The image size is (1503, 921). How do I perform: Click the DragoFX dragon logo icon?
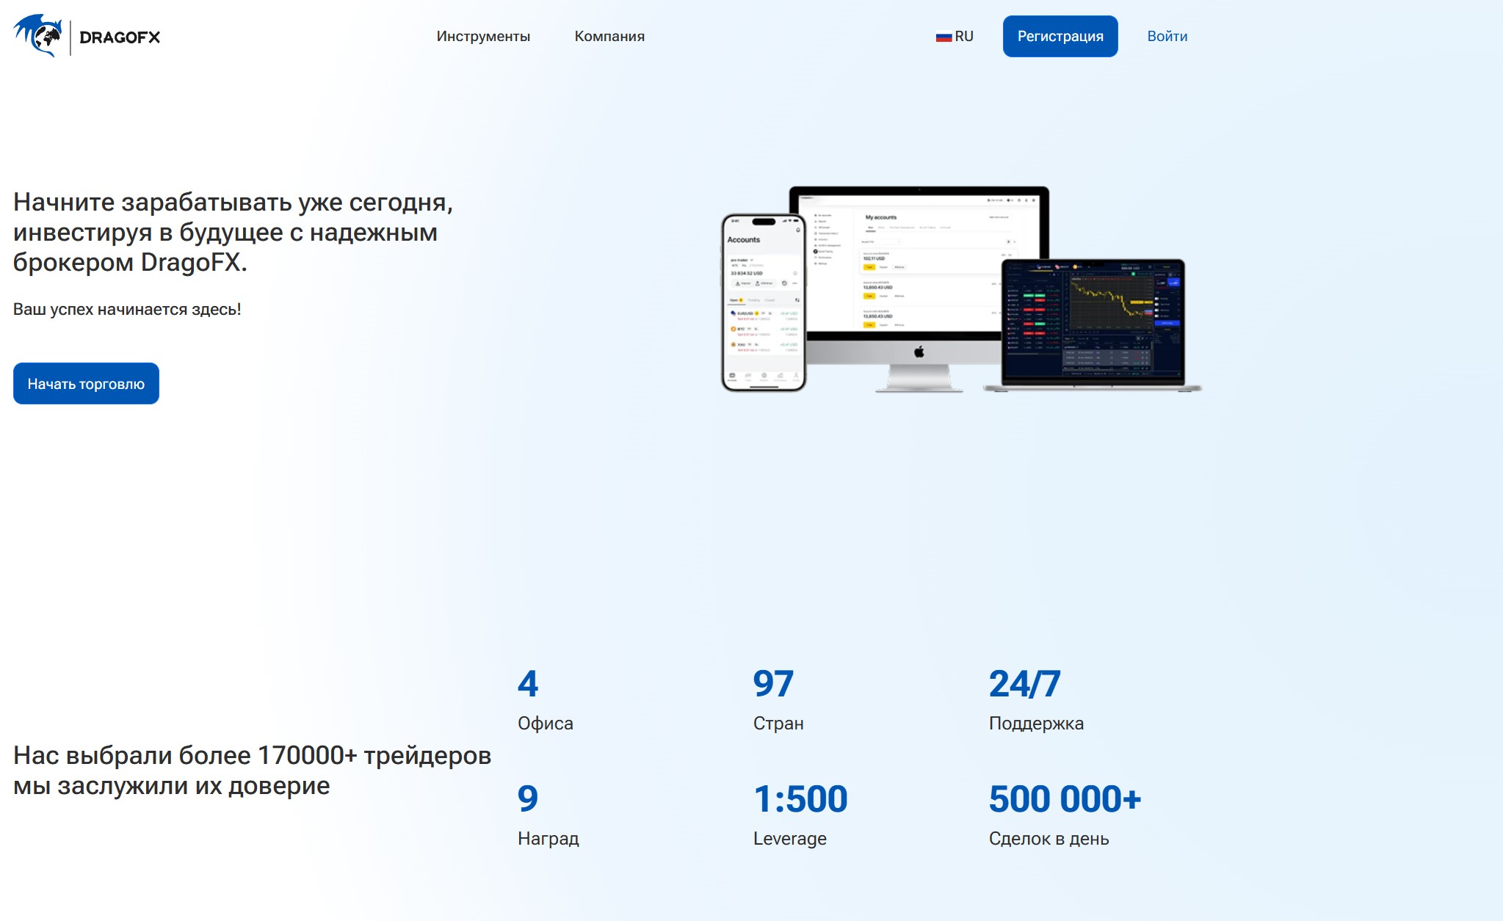point(38,36)
